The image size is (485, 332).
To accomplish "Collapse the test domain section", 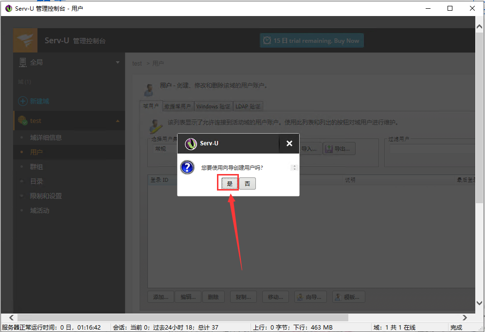I will tap(117, 120).
